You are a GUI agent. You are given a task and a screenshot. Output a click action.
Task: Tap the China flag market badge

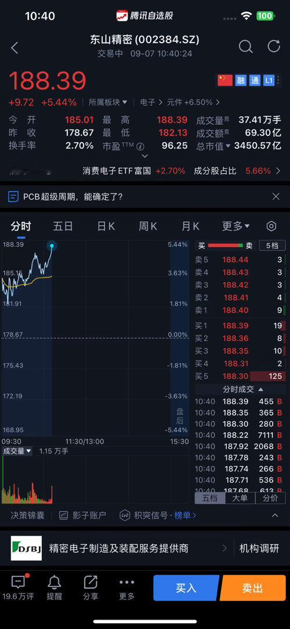click(225, 80)
